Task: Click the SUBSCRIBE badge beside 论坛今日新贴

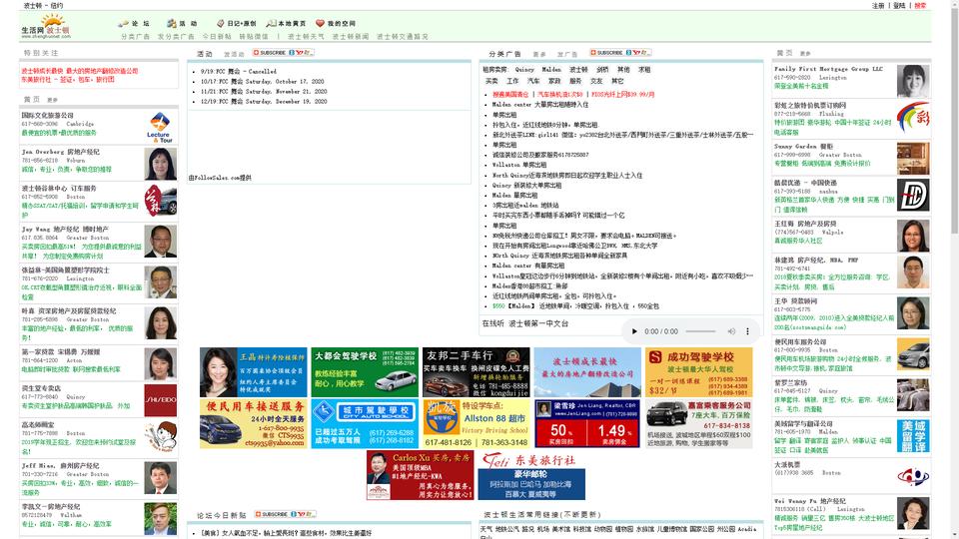Action: tap(285, 515)
